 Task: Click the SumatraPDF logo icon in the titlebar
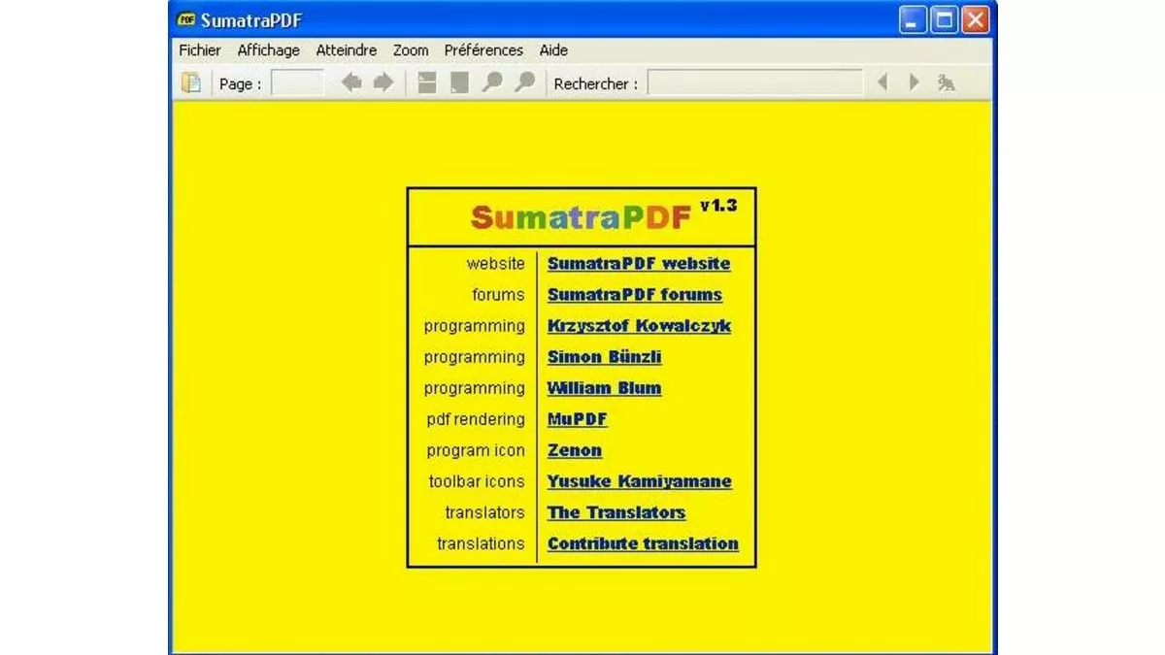184,18
